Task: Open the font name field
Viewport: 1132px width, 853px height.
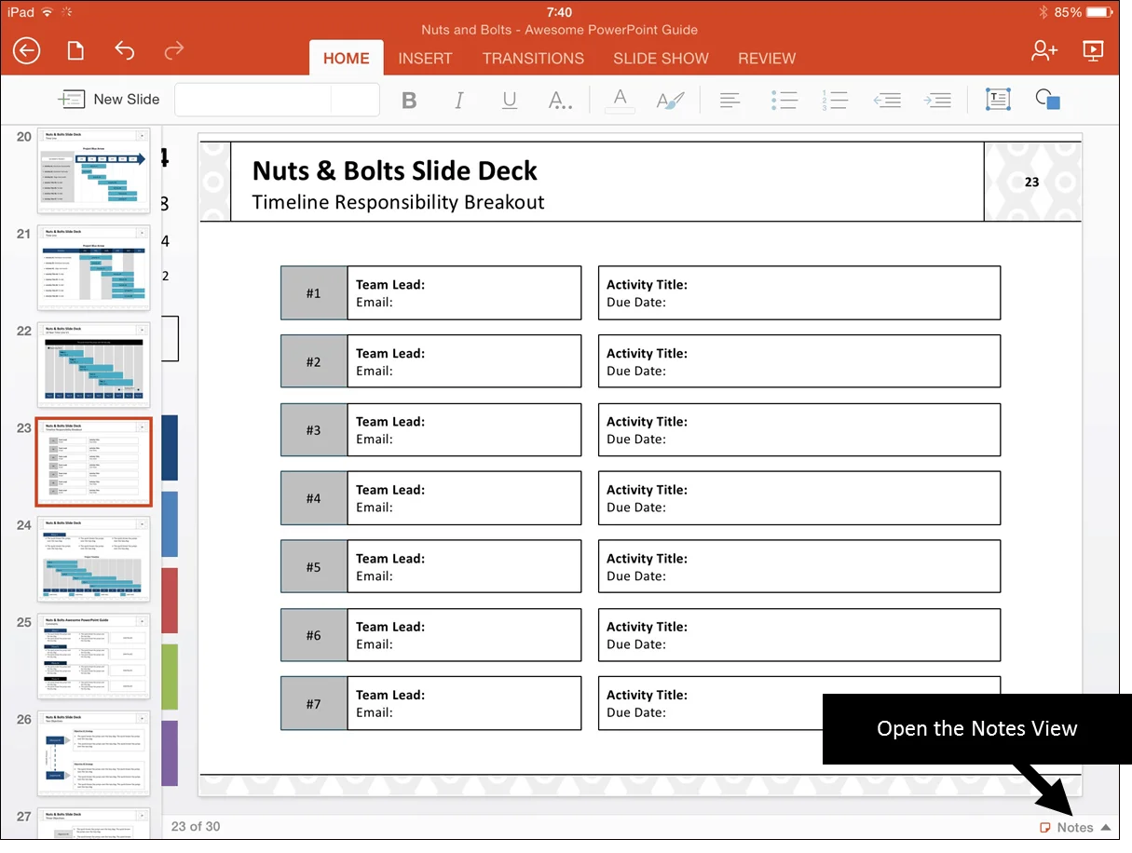Action: [252, 100]
